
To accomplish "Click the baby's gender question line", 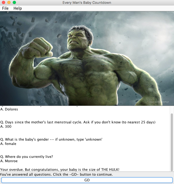I will [51, 139].
